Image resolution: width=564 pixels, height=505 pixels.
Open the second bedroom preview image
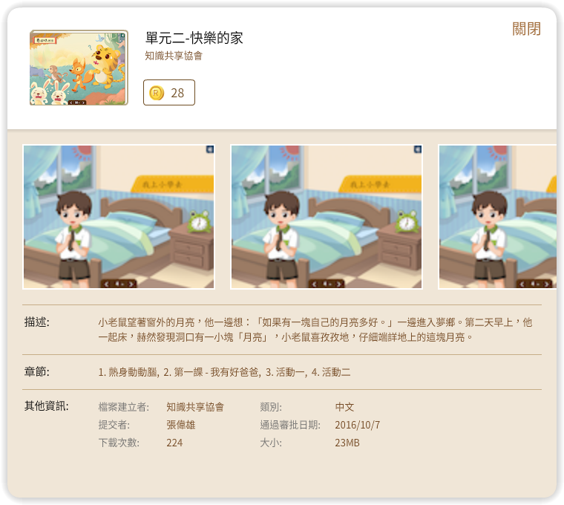click(x=327, y=217)
